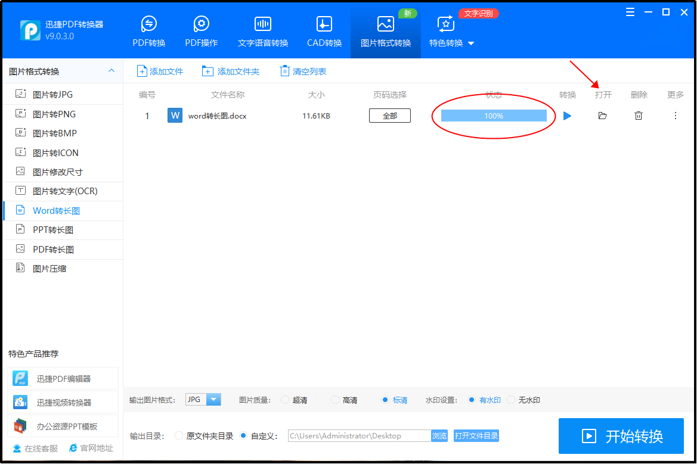Open 全部 page selection for word转长图.docx
The image size is (697, 464).
[390, 116]
